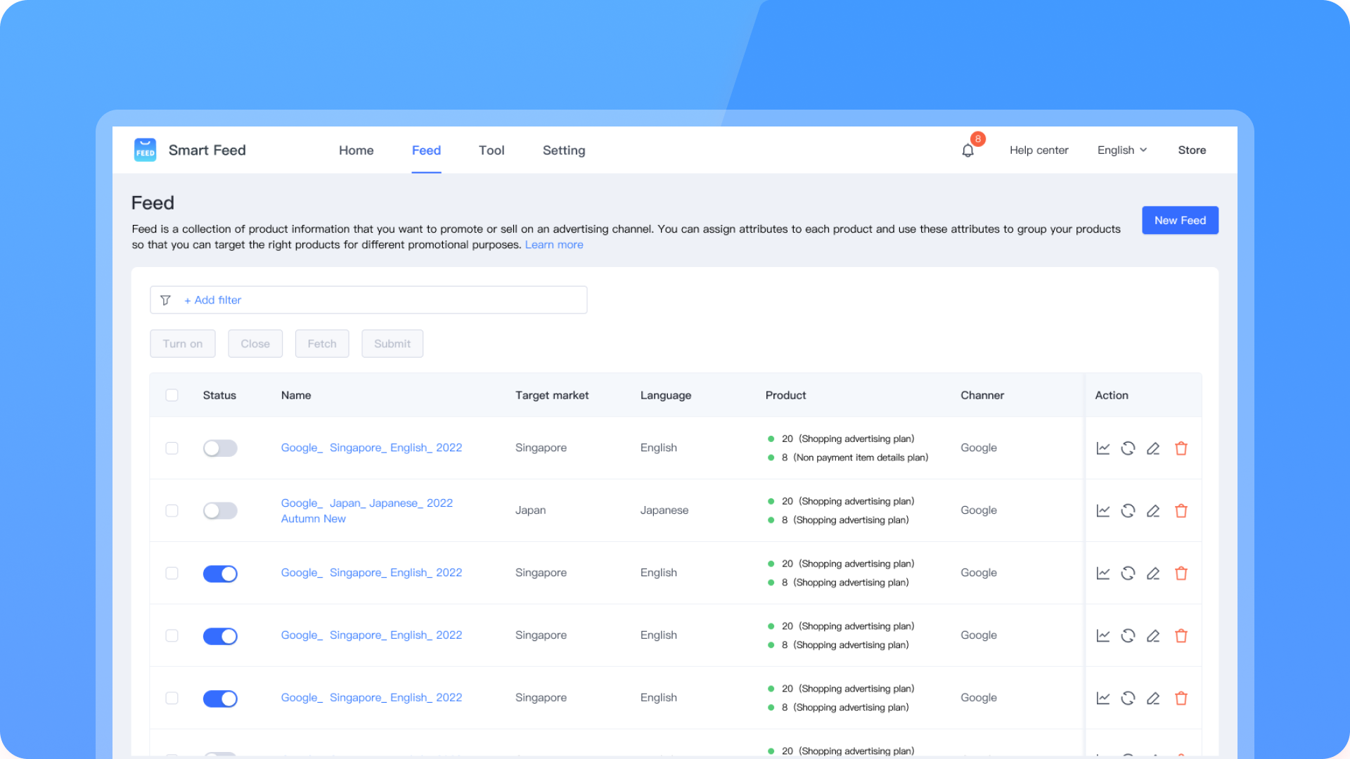Delete the Japan feed via trash icon
1350x759 pixels.
(x=1181, y=511)
